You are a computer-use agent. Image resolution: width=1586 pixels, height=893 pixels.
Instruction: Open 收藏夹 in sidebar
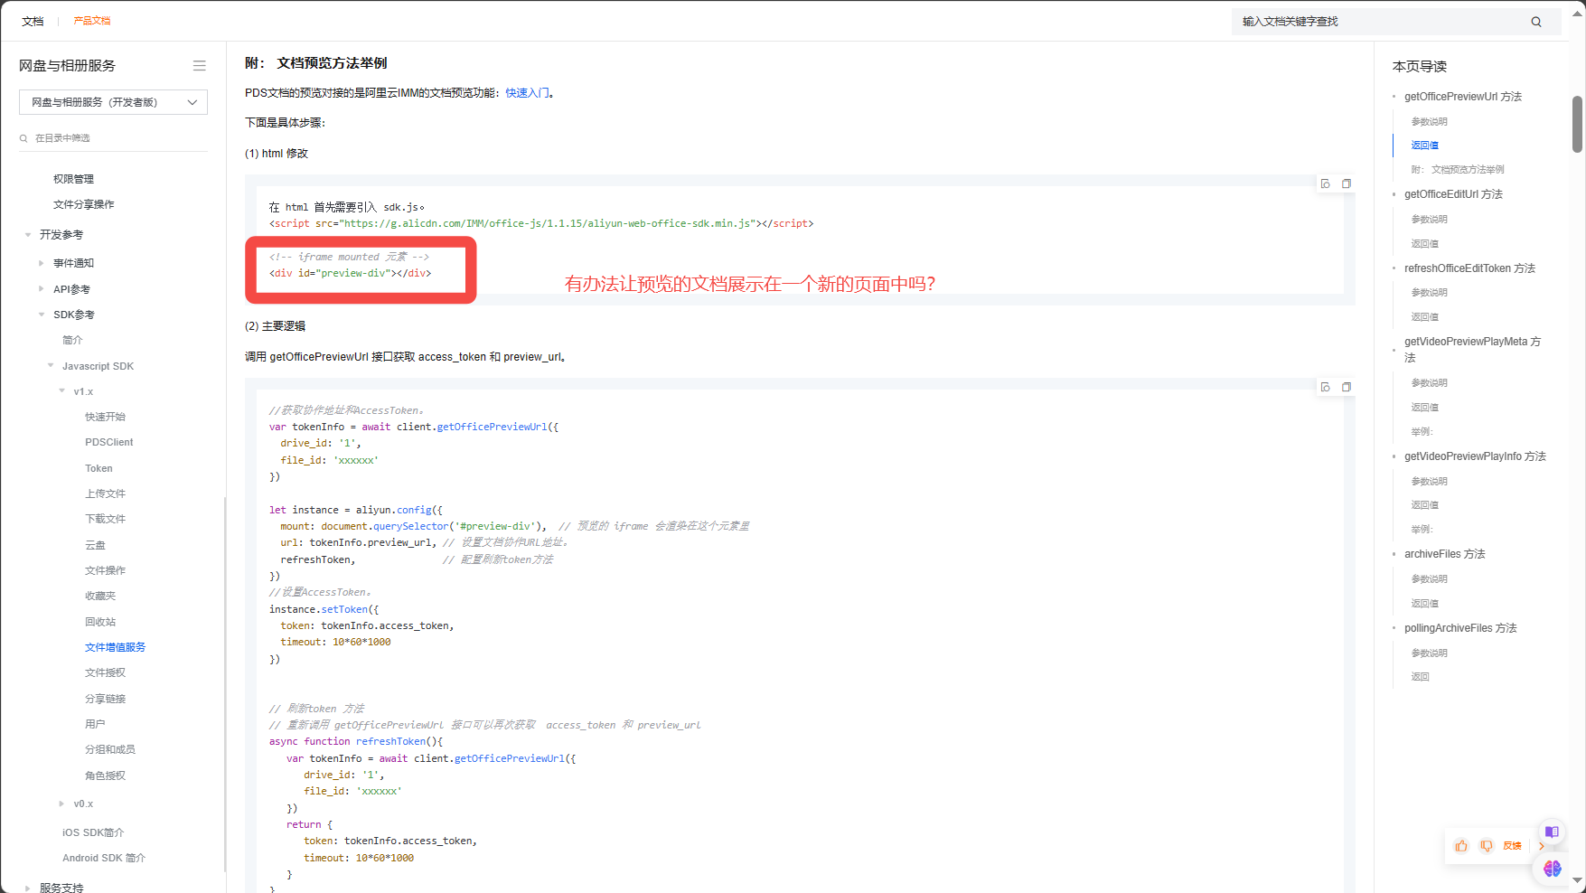100,596
